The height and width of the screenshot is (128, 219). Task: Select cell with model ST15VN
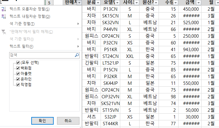110,110
